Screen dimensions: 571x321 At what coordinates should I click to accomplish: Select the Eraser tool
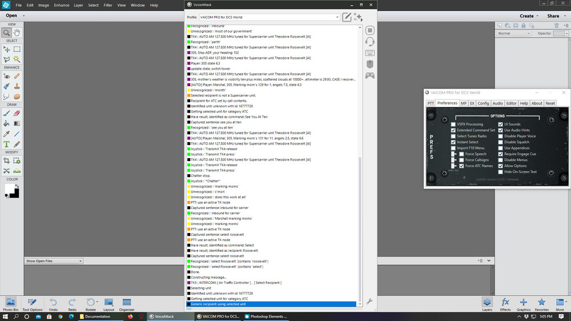[17, 113]
